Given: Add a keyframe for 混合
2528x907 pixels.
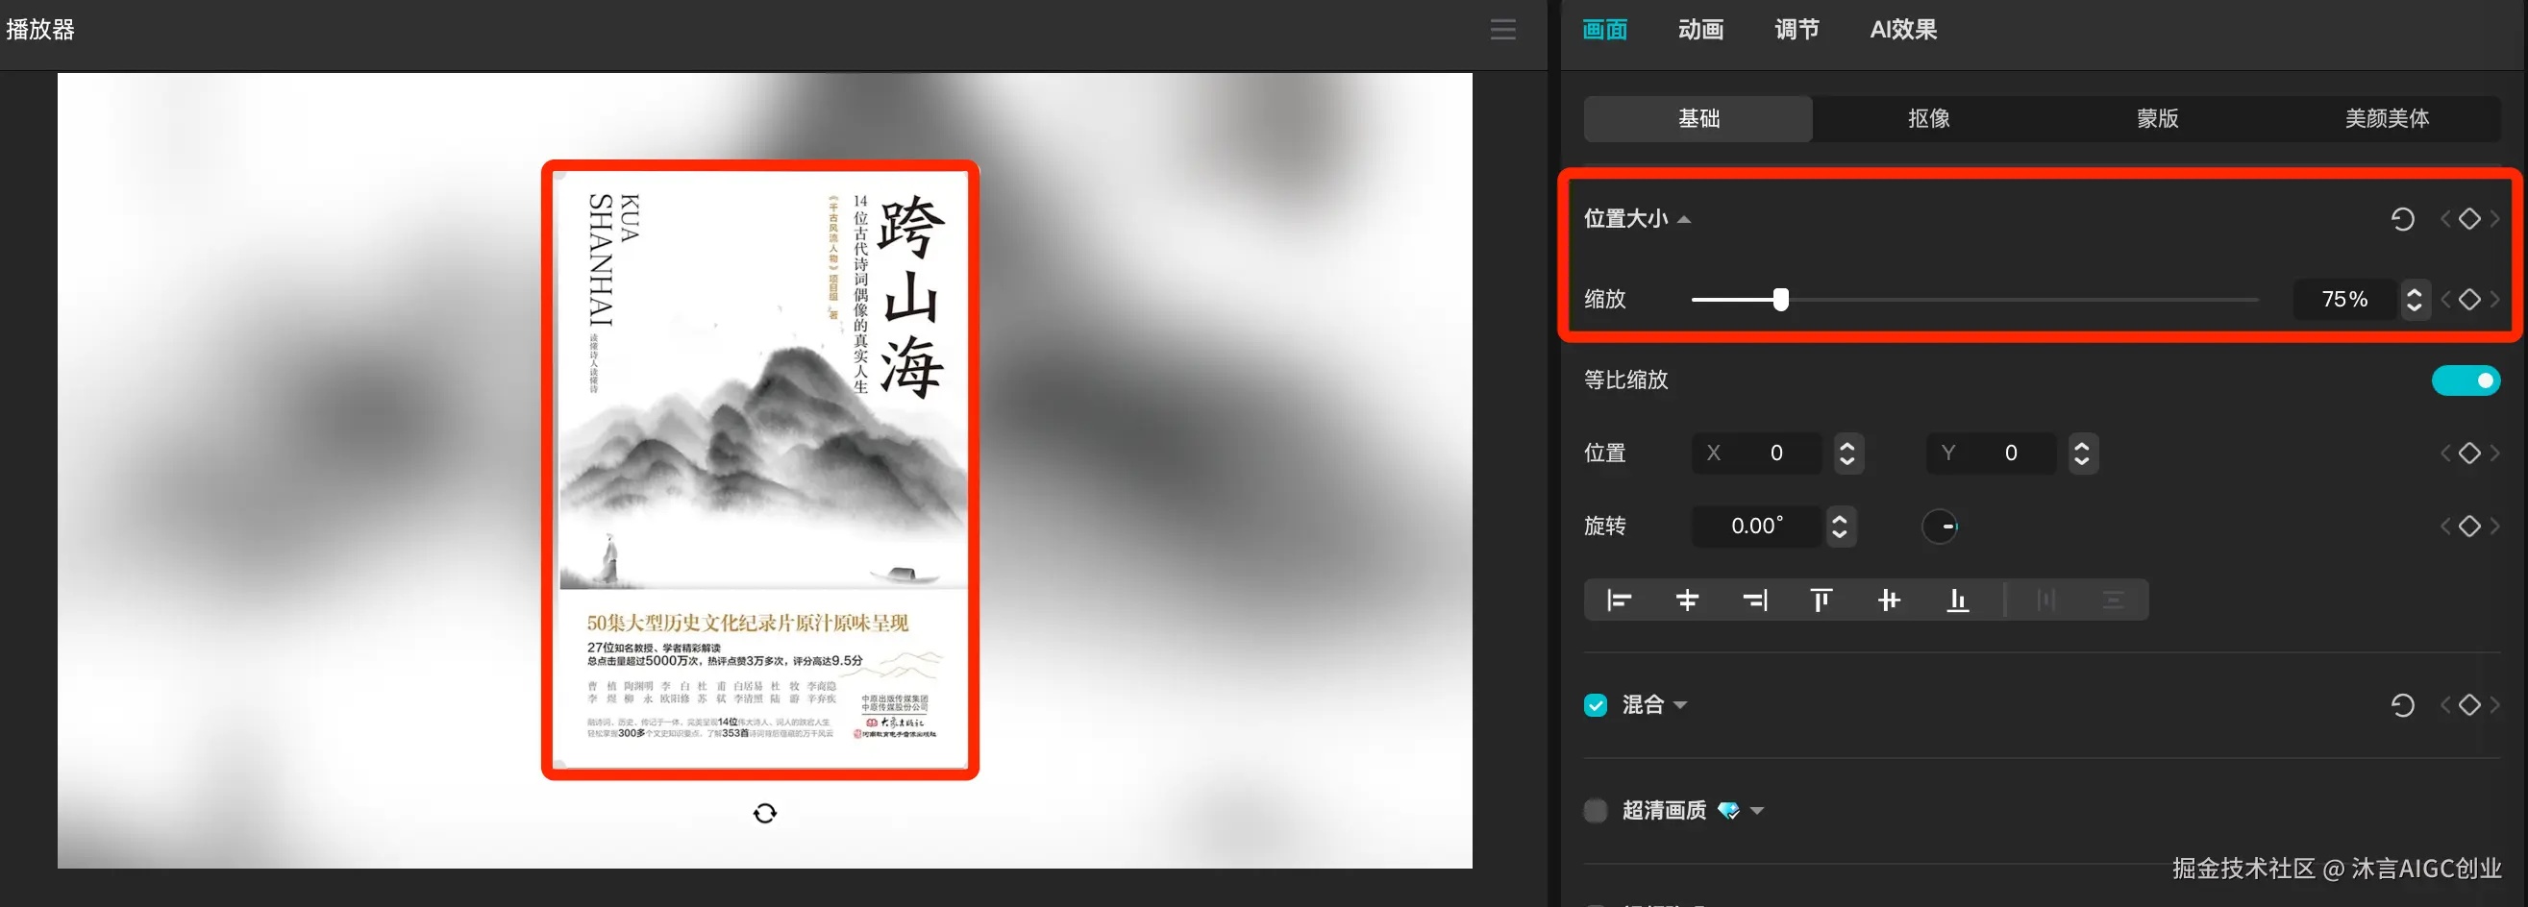Looking at the screenshot, I should click(x=2469, y=705).
